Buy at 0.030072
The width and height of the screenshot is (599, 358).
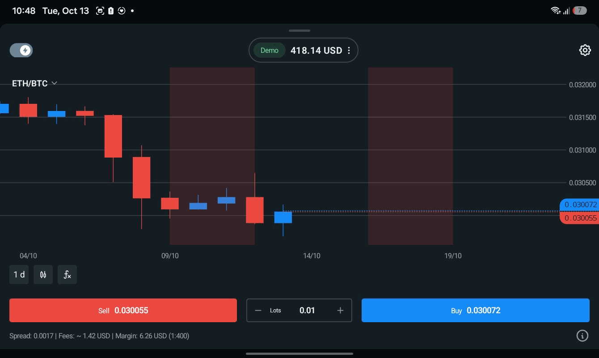[476, 310]
